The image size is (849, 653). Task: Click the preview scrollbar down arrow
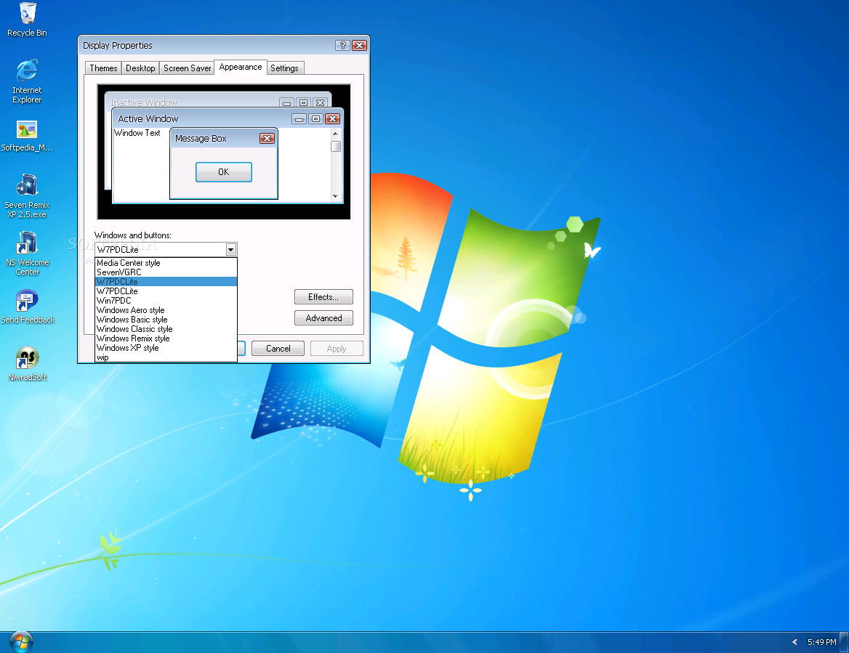click(x=335, y=196)
